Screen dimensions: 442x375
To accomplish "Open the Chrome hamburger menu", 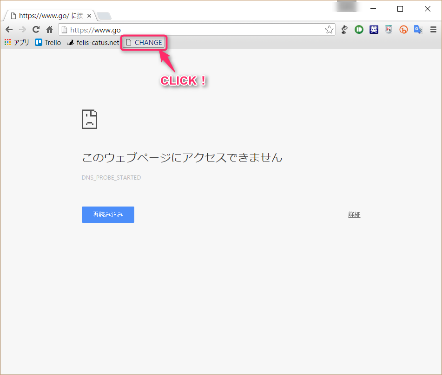I will pos(434,29).
